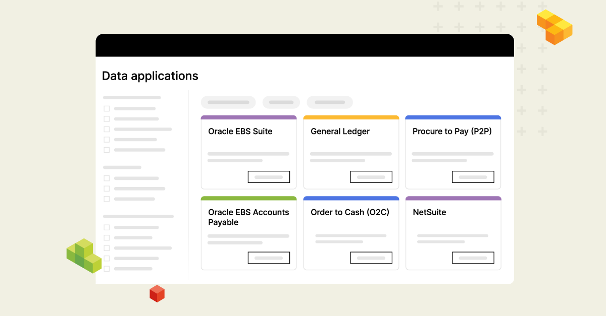Open the first filter pill above the cards
Screen dimensions: 606x316
228,102
